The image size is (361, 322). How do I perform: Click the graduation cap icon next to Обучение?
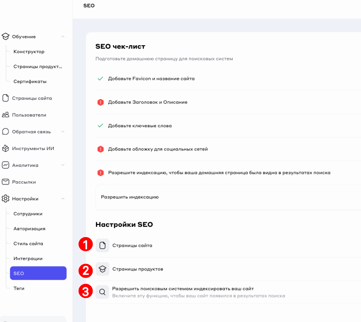5,37
